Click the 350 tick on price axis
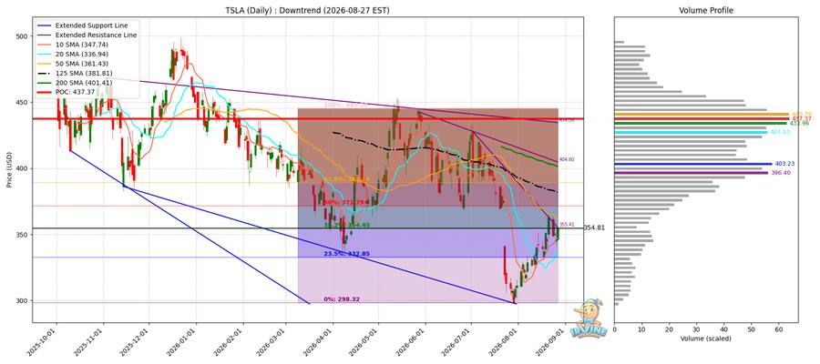The width and height of the screenshot is (820, 364). (x=22, y=235)
